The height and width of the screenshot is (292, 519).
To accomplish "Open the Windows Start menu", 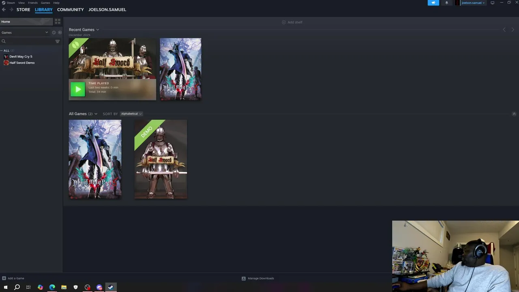I will click(x=5, y=287).
